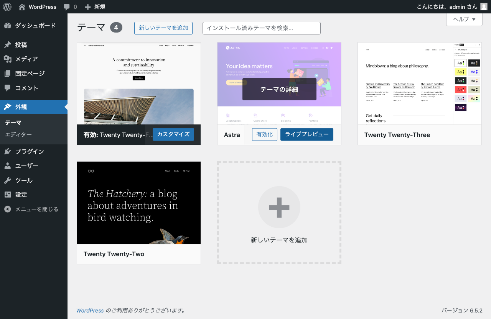Click the 新しいテーマを追加 text in dashed box
The image size is (491, 319).
click(279, 240)
